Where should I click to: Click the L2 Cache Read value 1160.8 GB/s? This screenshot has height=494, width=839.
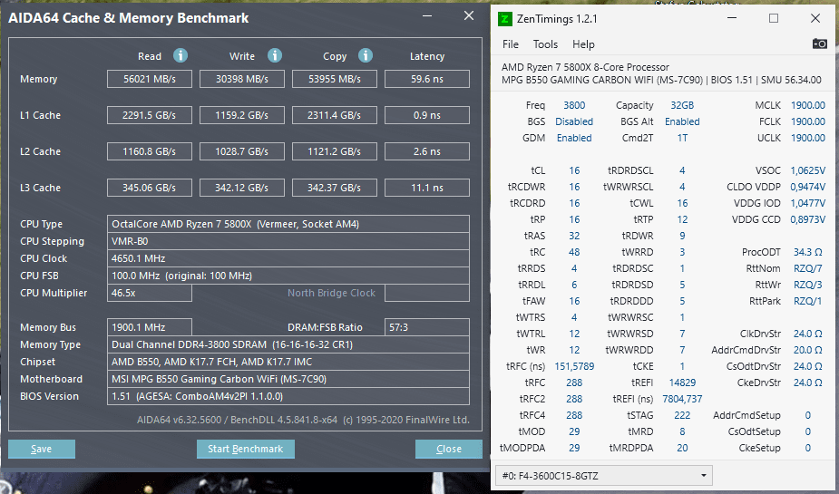tap(150, 151)
